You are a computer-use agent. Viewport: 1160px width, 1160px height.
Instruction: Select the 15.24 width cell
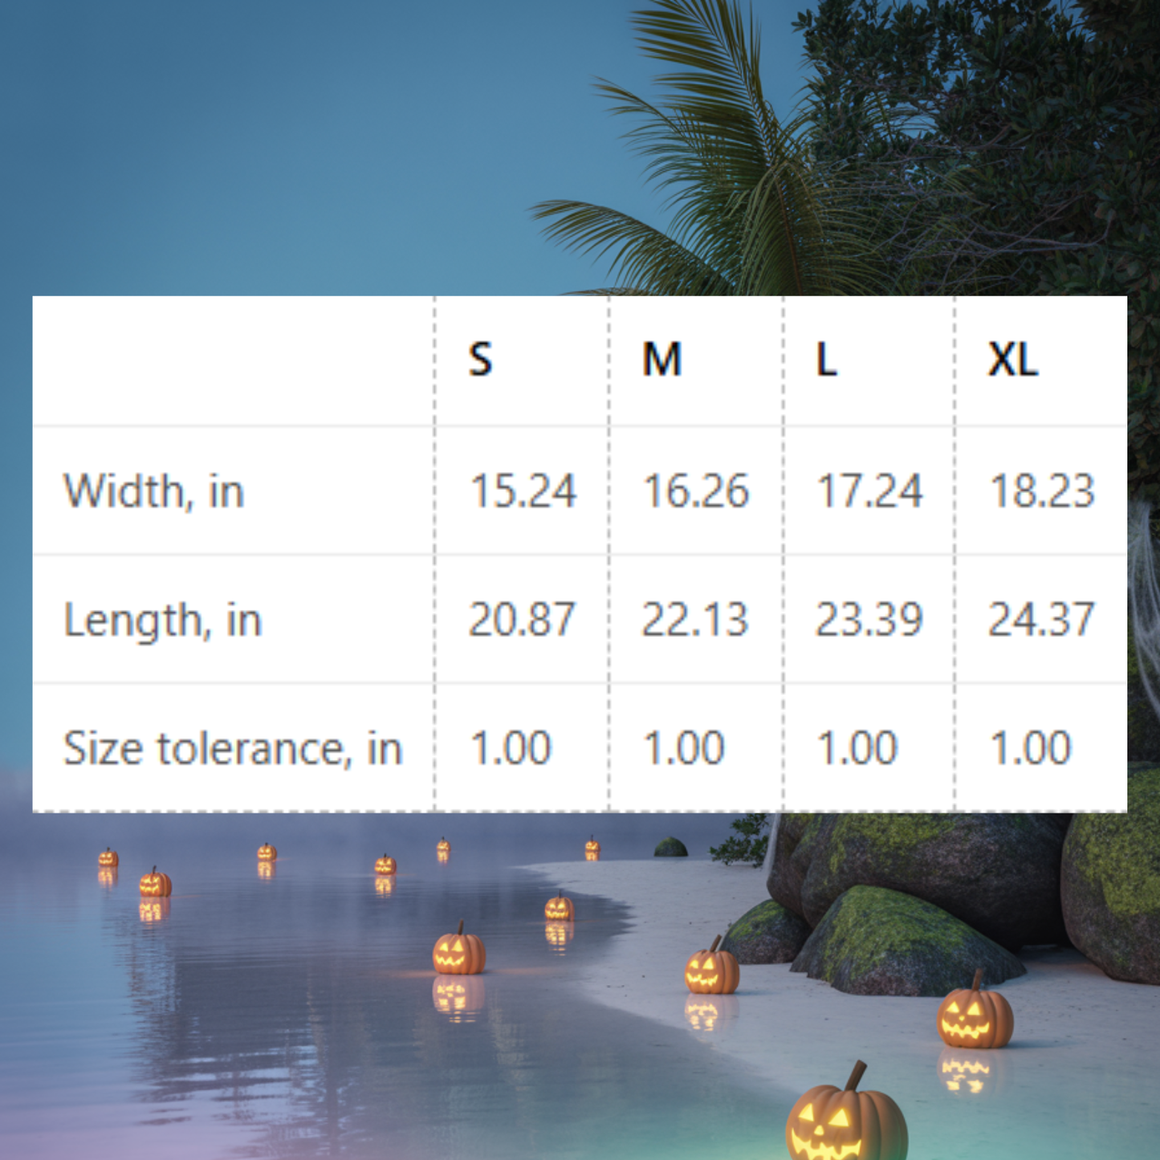523,490
